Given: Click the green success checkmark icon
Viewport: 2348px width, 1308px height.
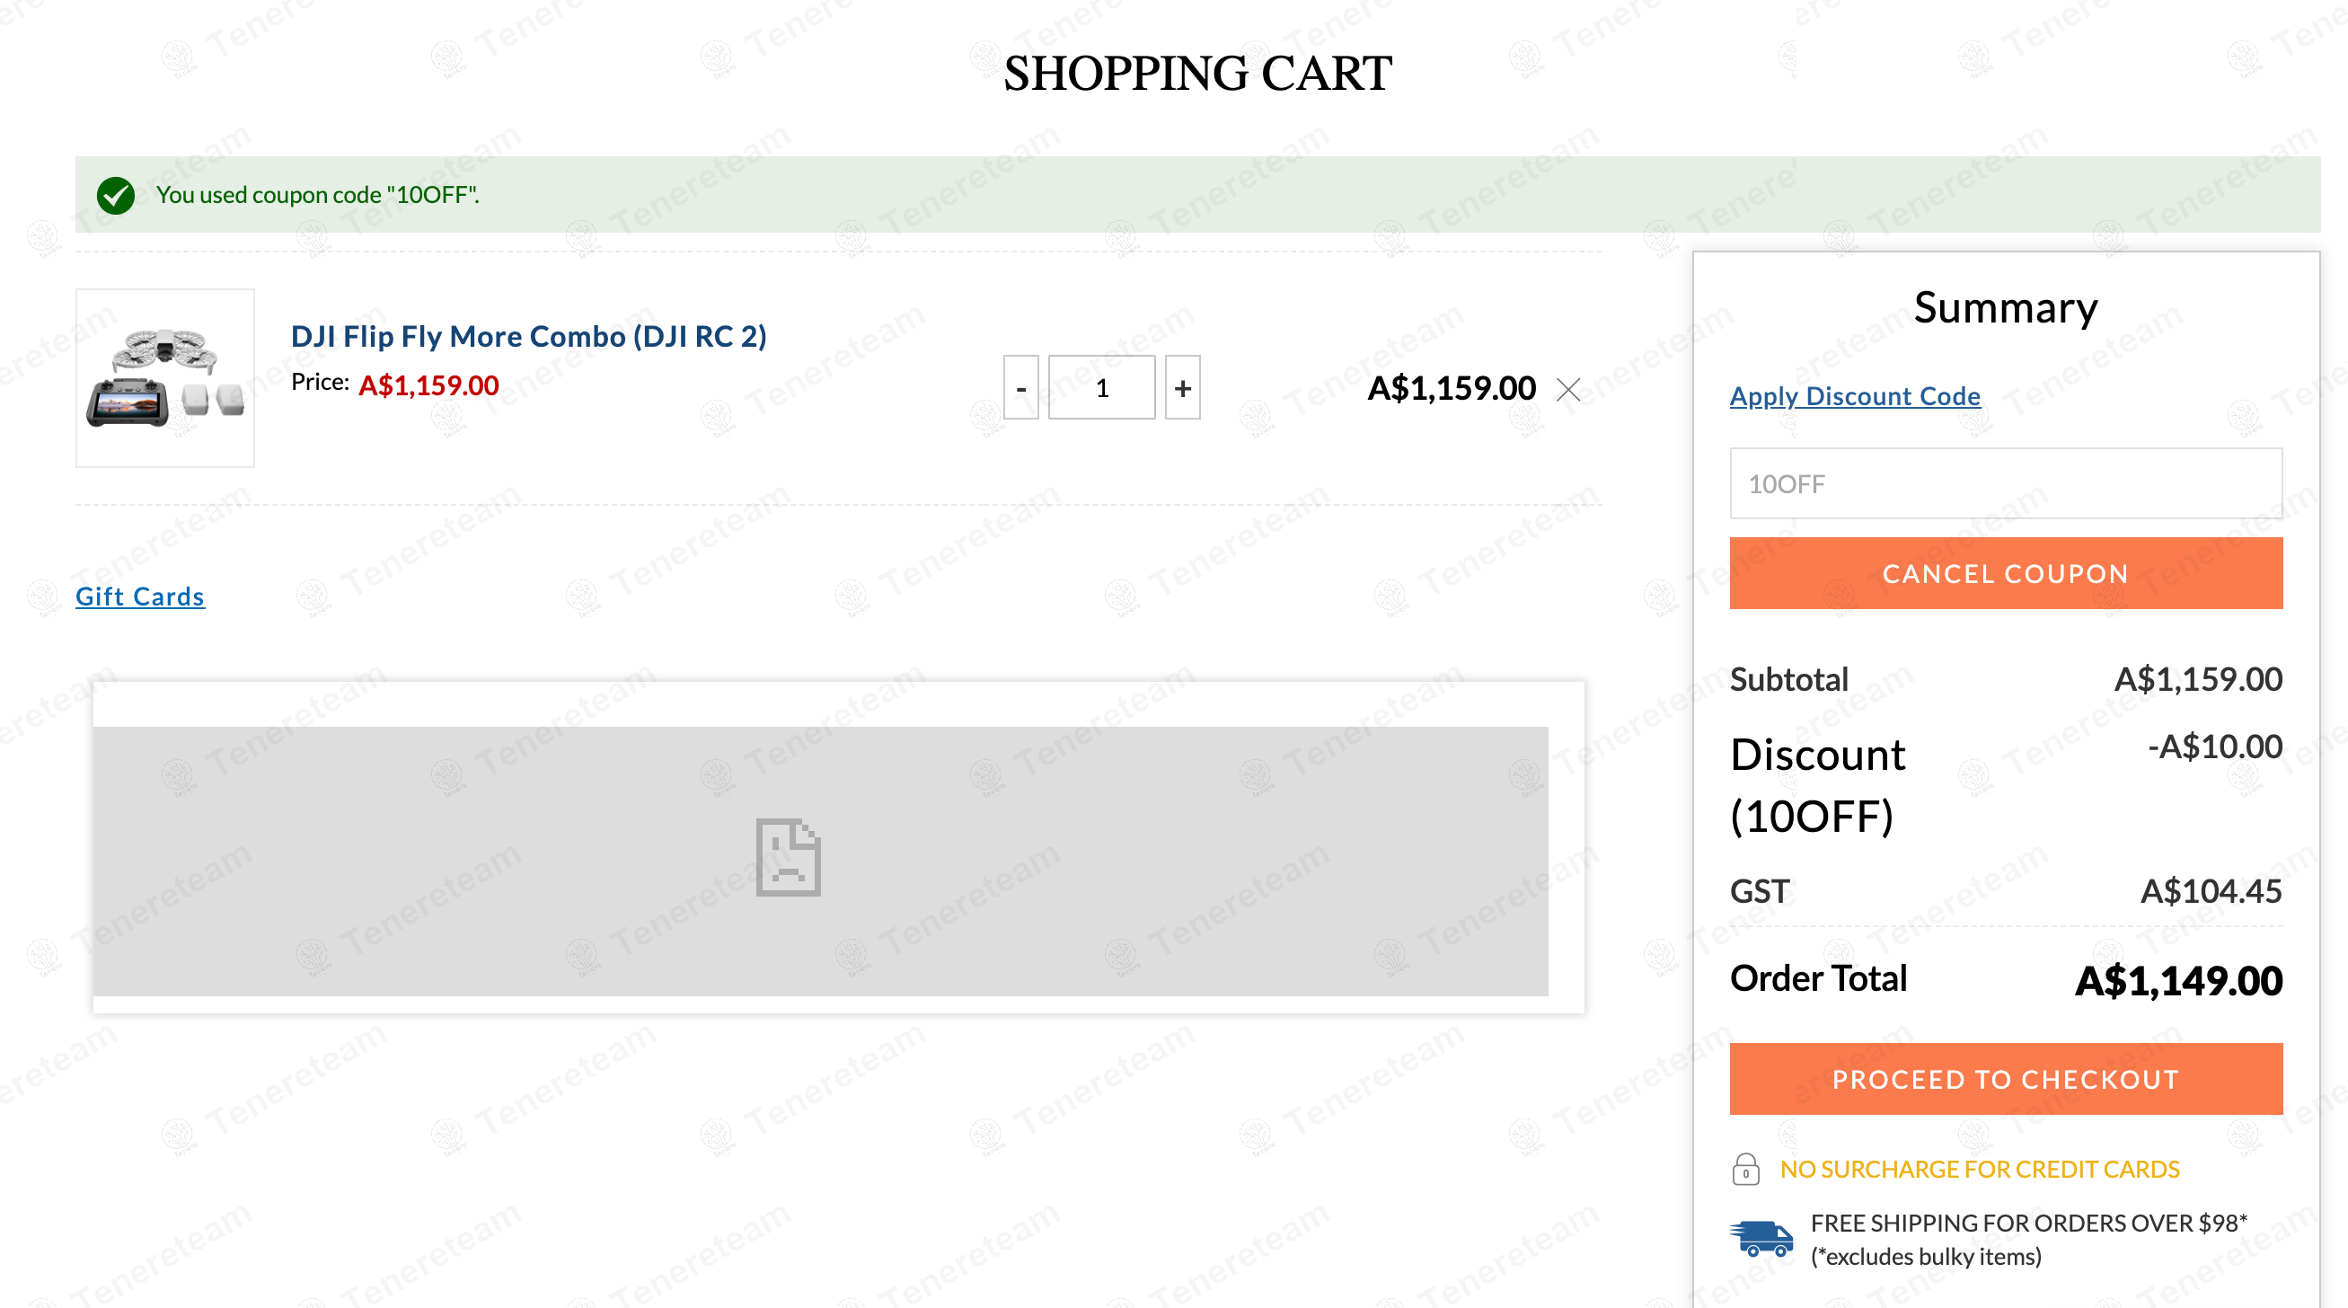Looking at the screenshot, I should click(116, 195).
